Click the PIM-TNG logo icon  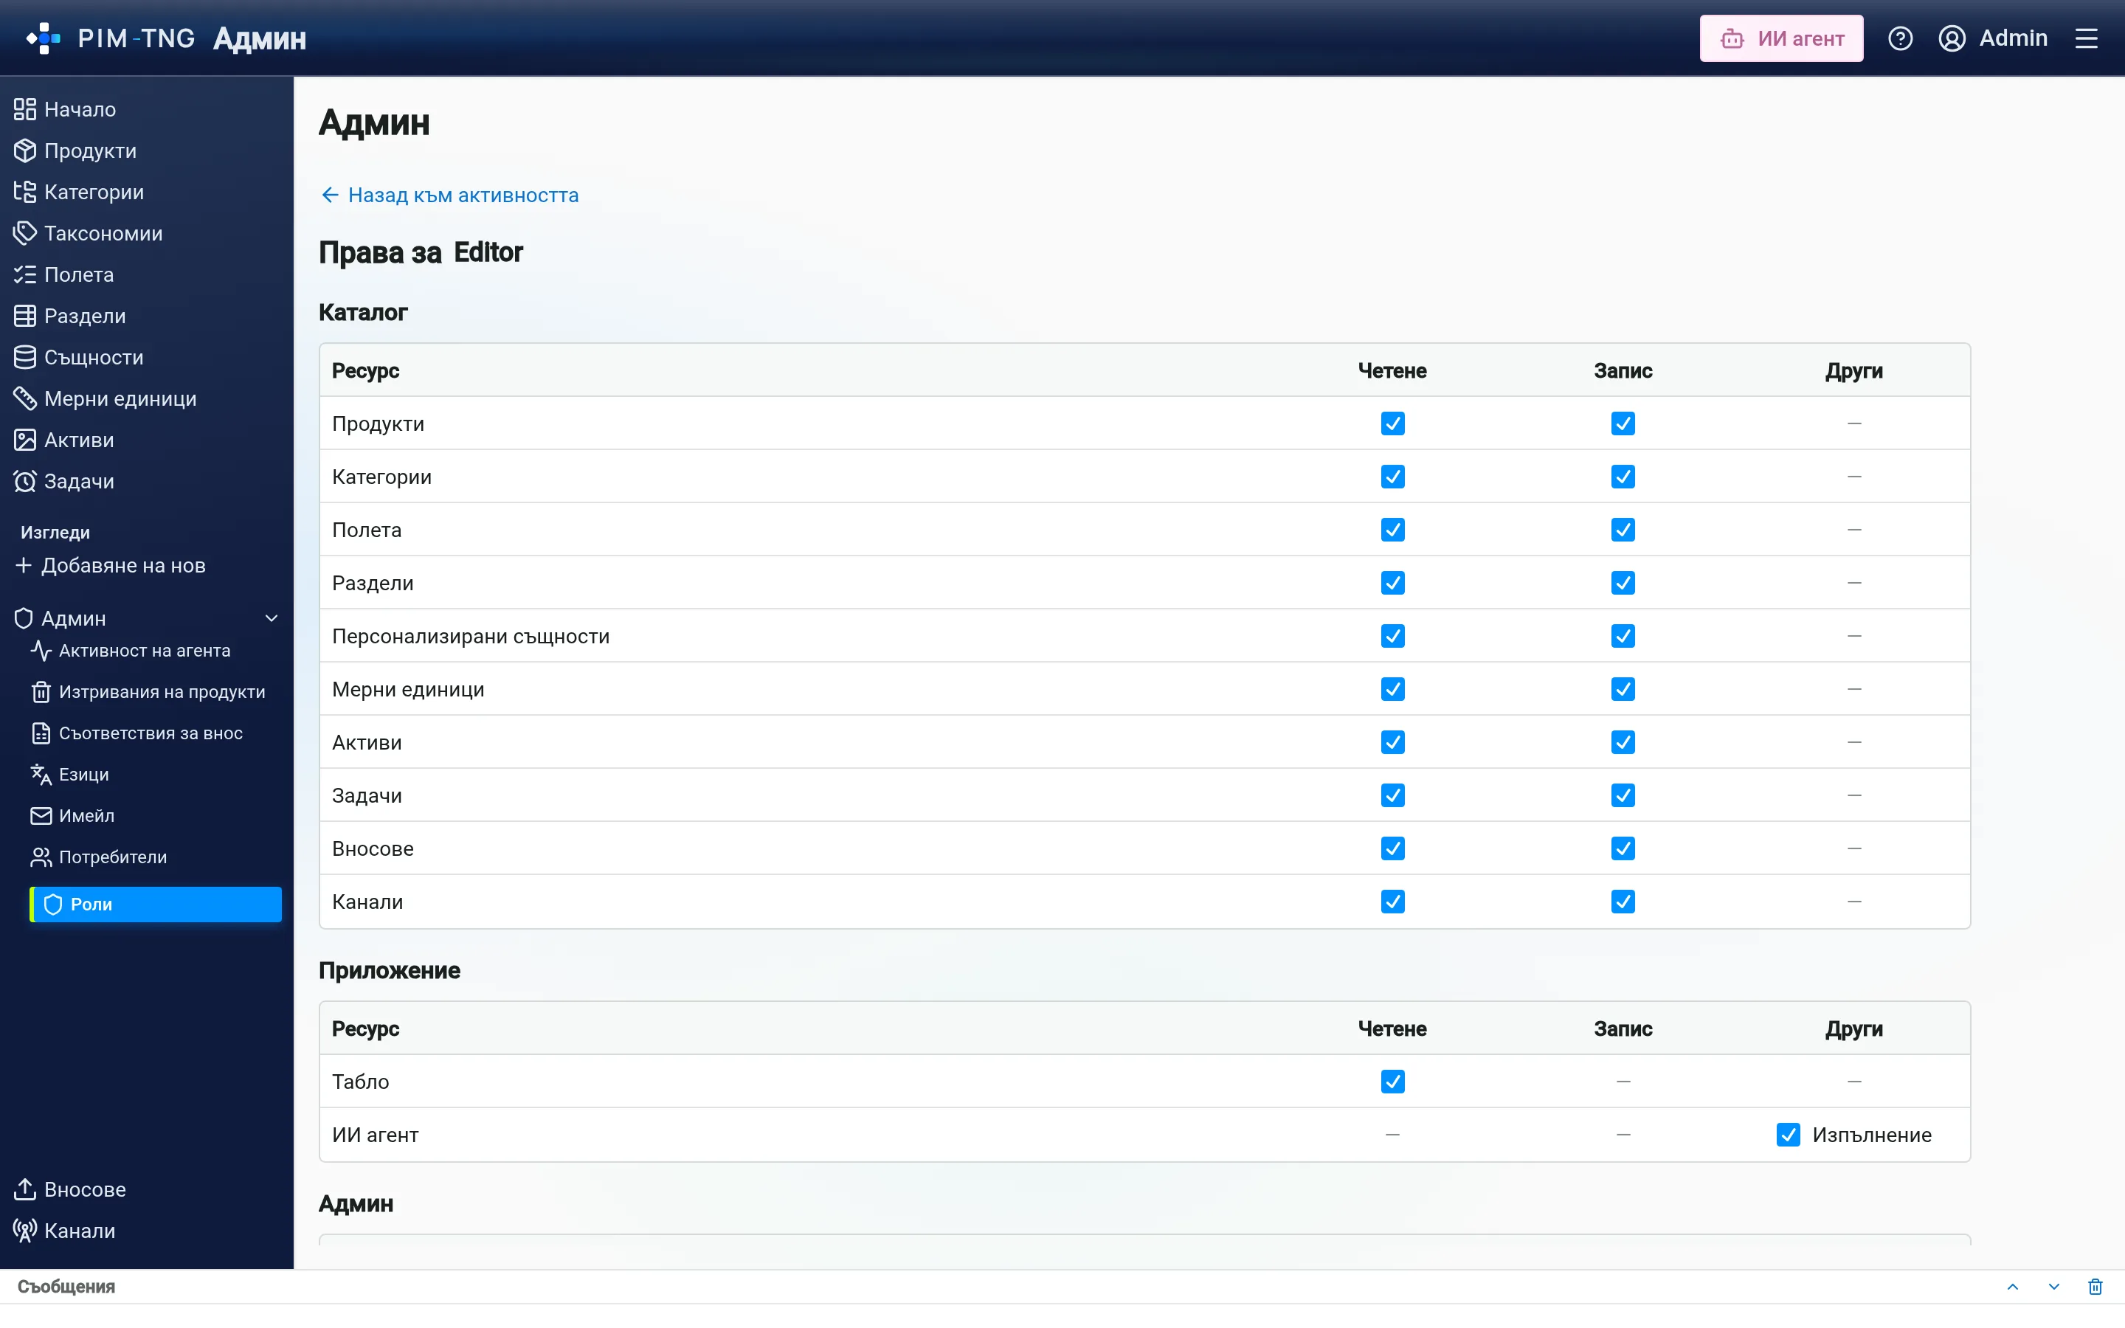43,38
